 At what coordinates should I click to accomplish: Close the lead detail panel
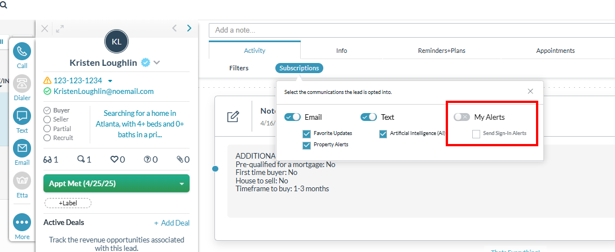(x=45, y=29)
